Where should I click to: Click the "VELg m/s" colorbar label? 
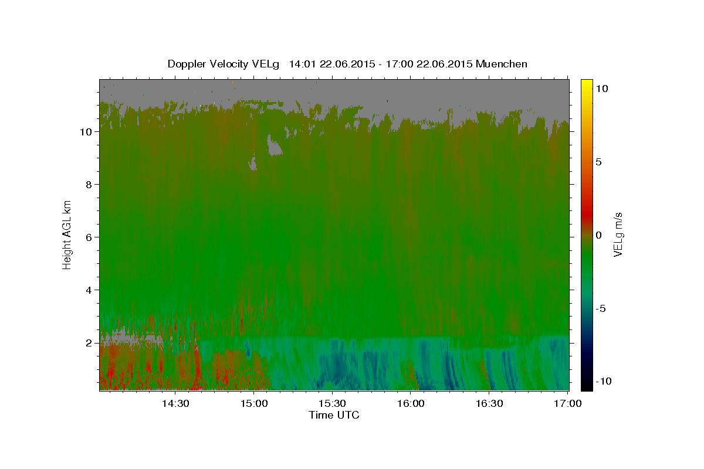618,235
